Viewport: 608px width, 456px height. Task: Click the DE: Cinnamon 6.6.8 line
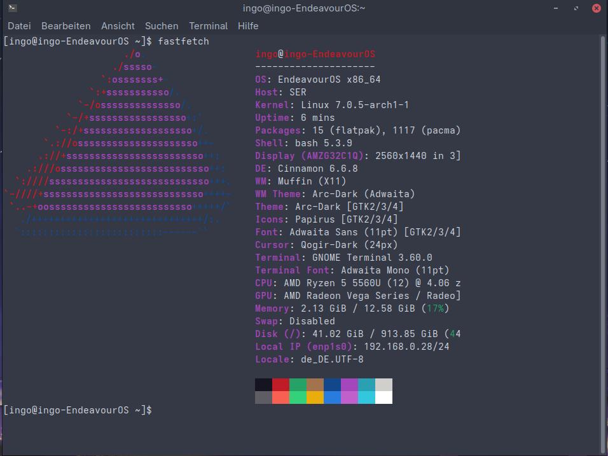coord(307,169)
